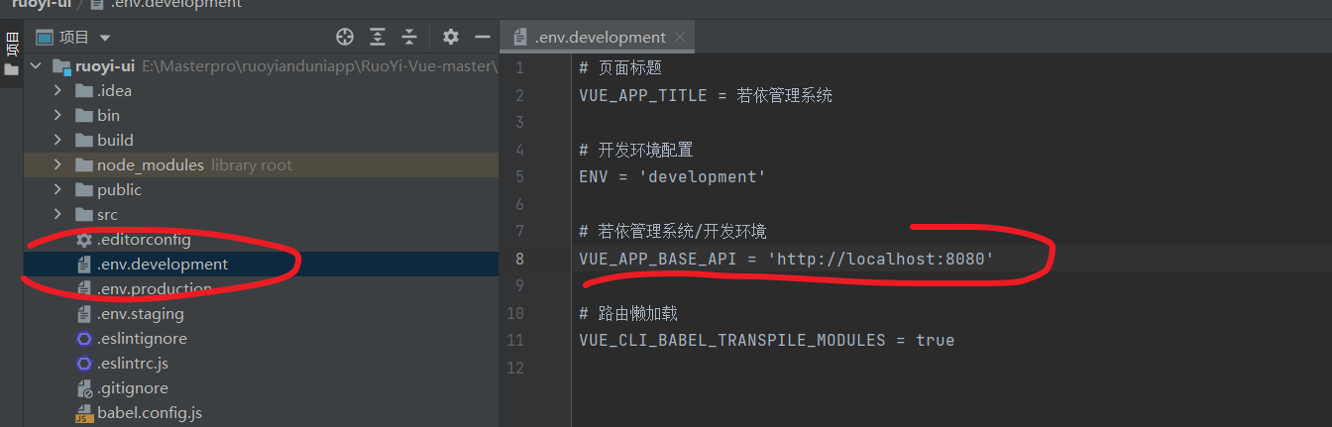
Task: Select the ruoyi-ui project root
Action: pyautogui.click(x=105, y=66)
